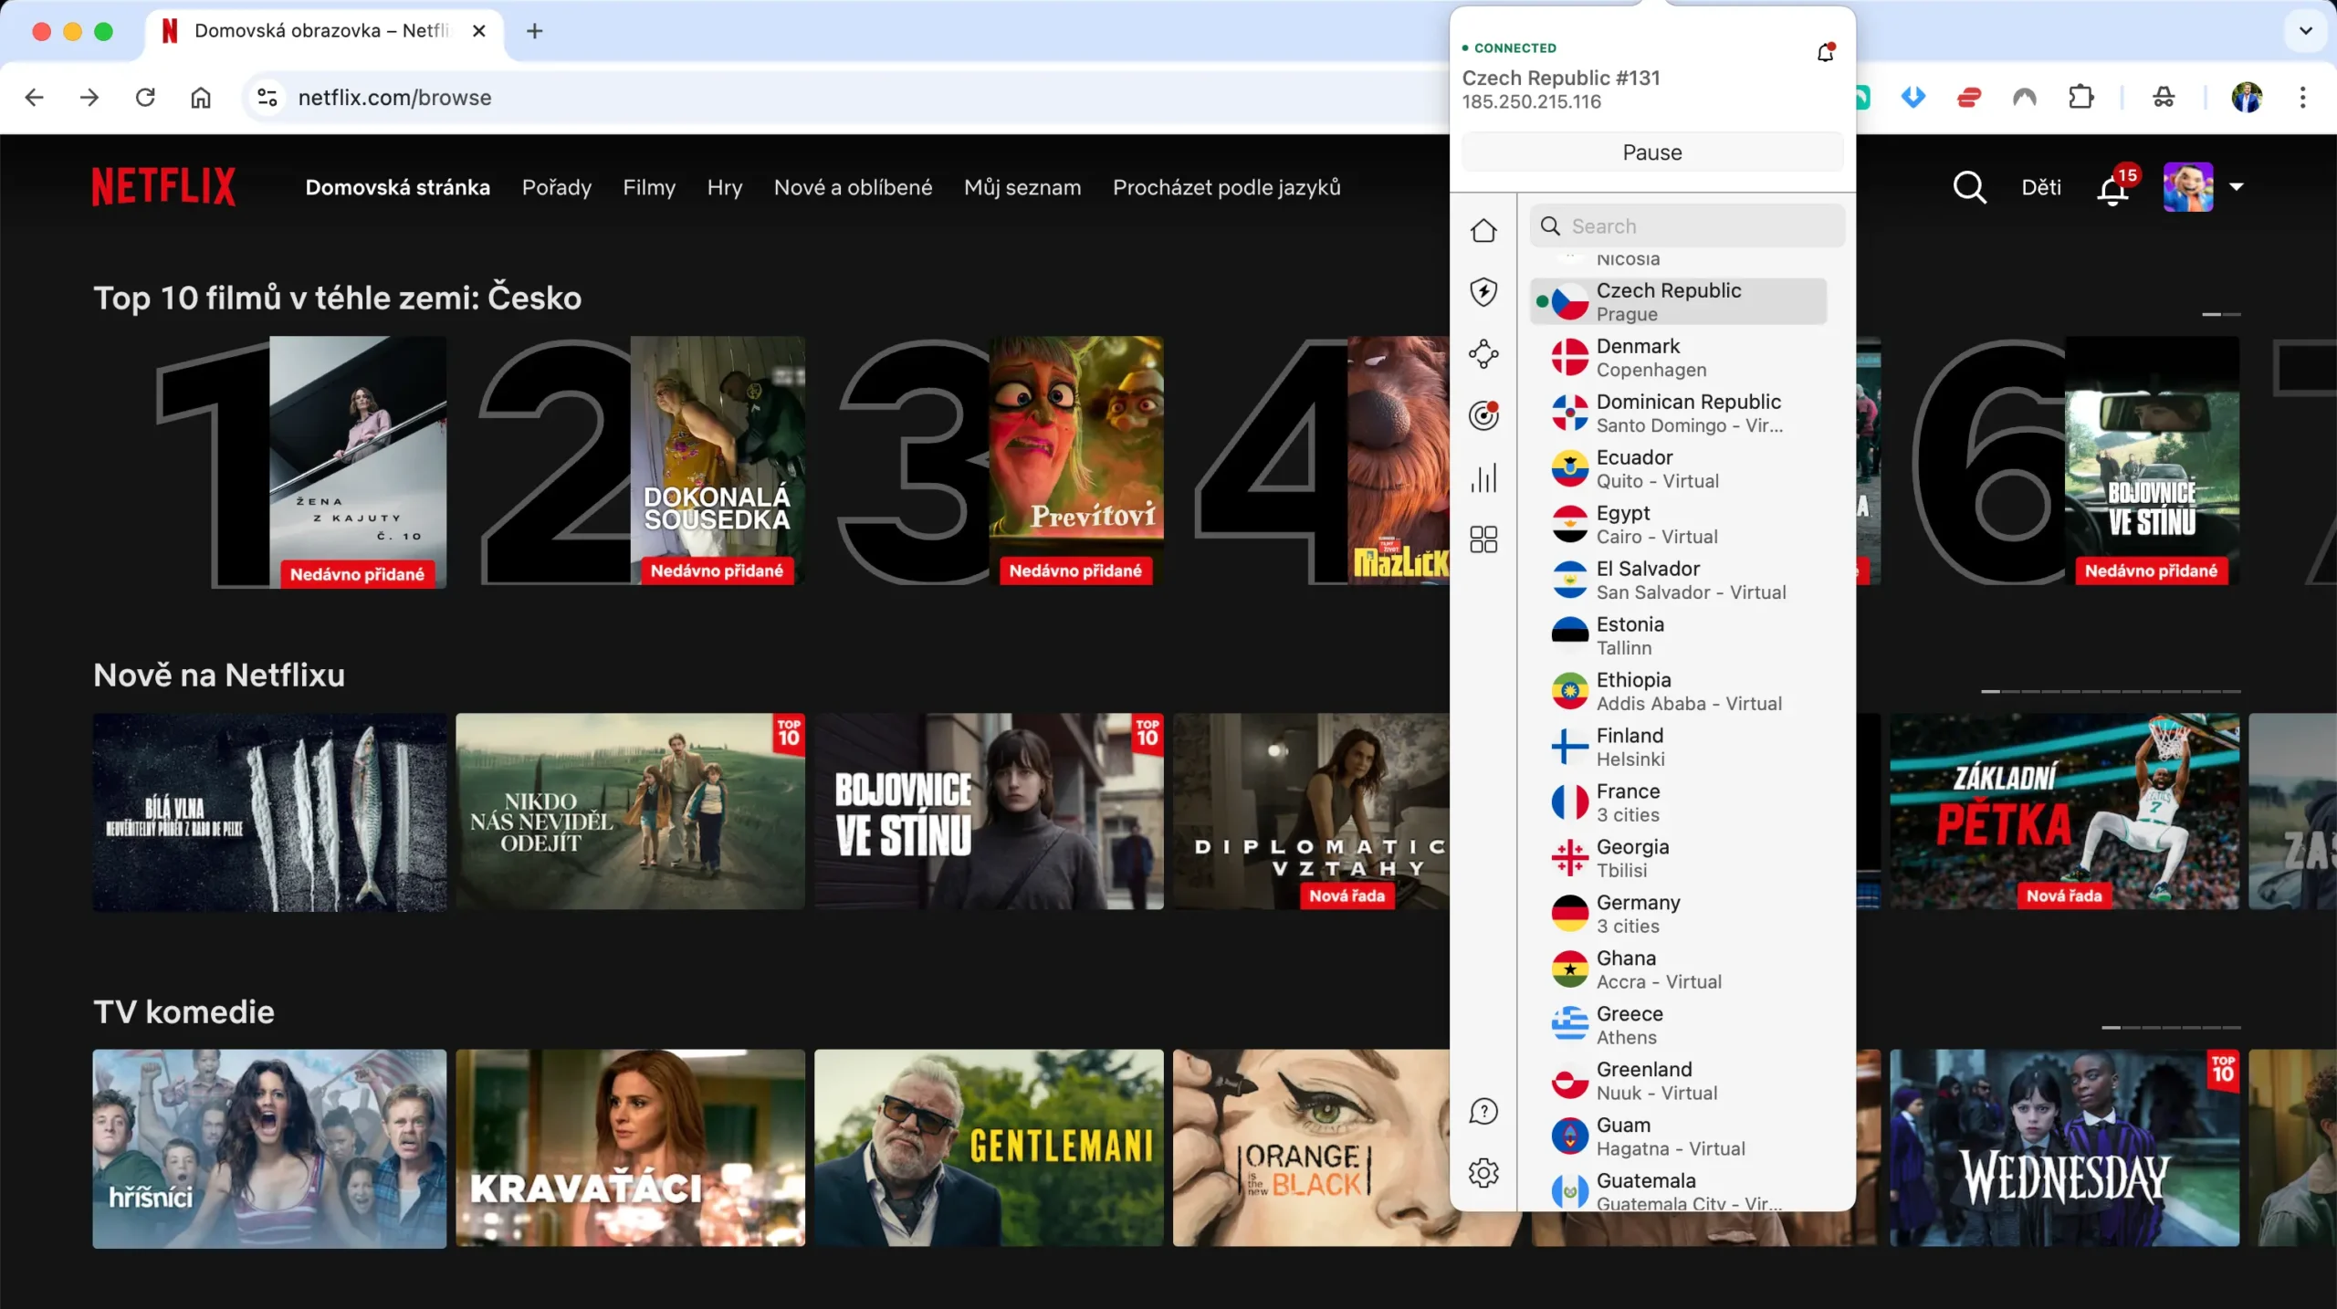Open the VPN home panel icon

(x=1483, y=230)
